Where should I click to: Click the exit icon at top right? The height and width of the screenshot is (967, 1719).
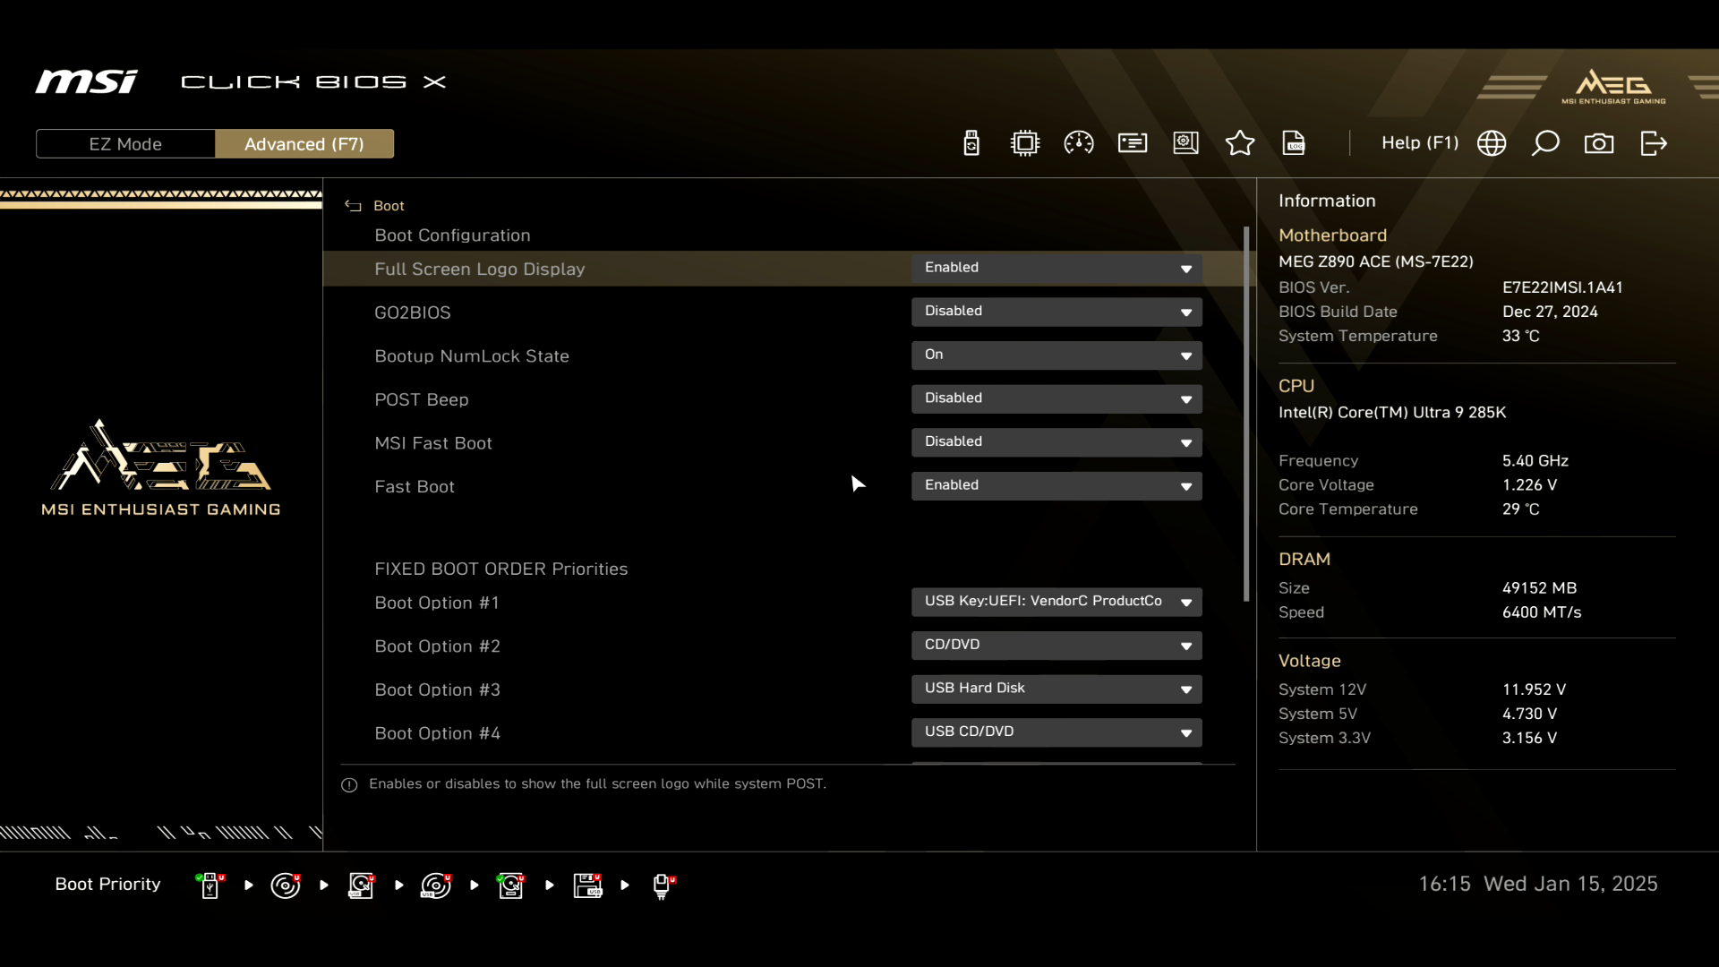pos(1654,143)
